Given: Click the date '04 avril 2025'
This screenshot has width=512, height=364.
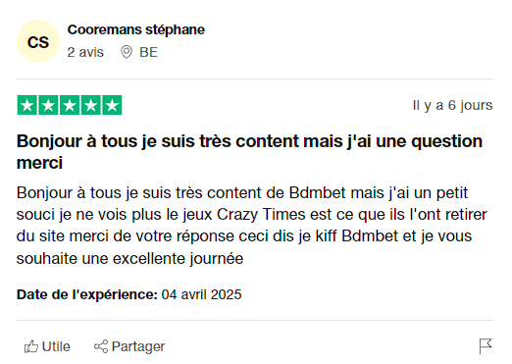Looking at the screenshot, I should [201, 294].
